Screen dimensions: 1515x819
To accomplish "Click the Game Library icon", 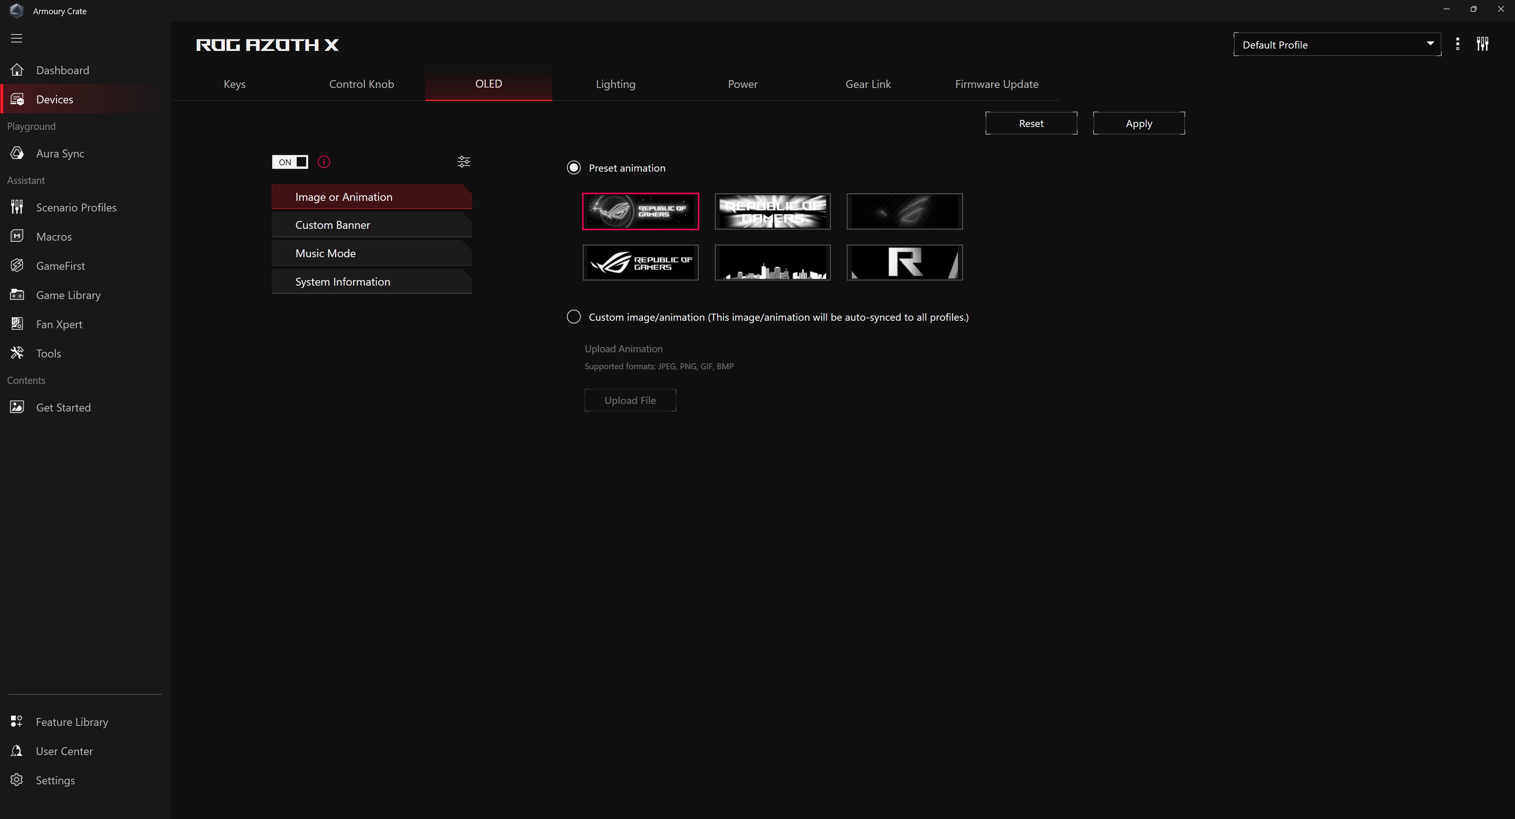I will 17,295.
